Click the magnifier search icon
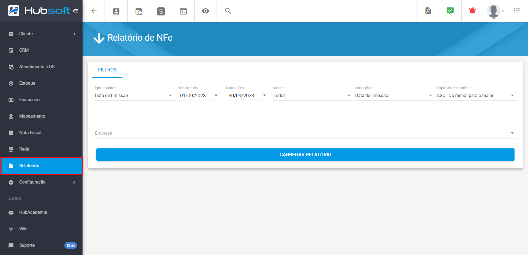 click(x=228, y=11)
